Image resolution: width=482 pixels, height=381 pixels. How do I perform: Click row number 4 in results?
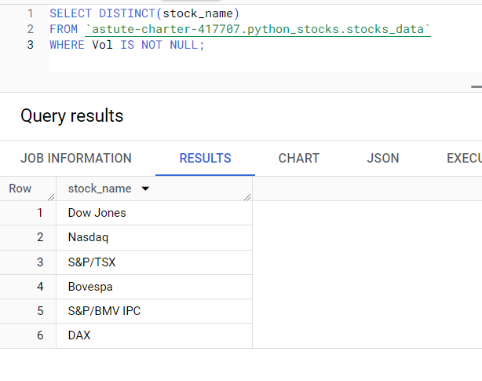40,287
